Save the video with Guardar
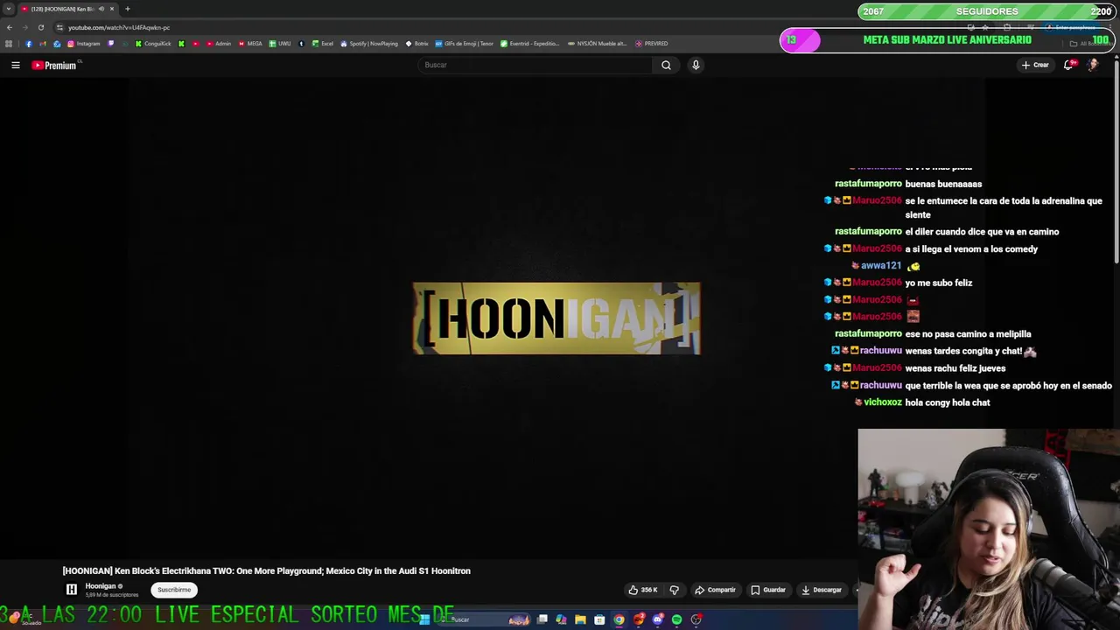Screen dimensions: 1120x630 point(769,590)
